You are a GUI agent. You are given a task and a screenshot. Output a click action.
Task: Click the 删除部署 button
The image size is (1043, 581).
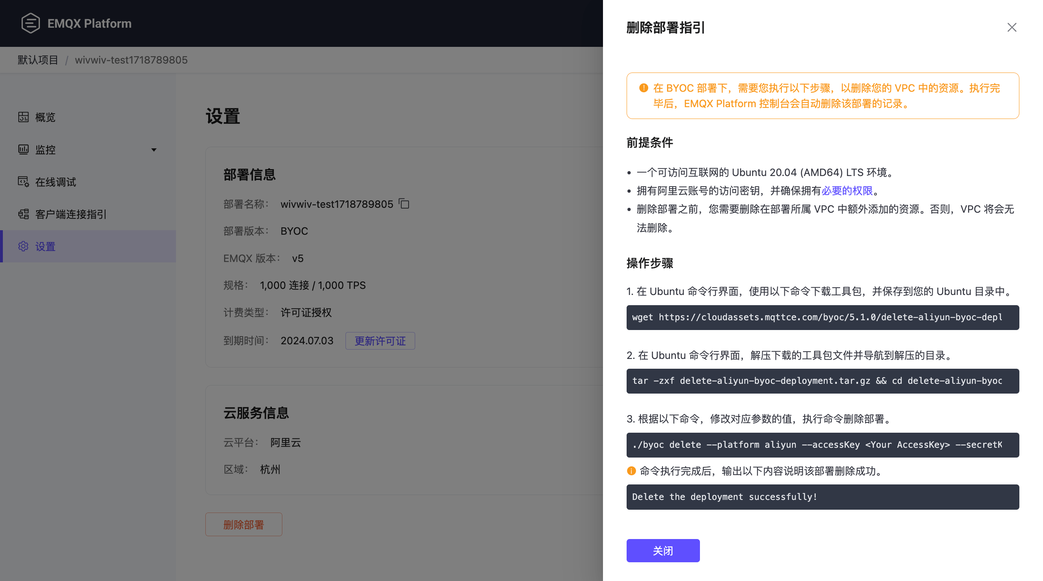click(244, 524)
